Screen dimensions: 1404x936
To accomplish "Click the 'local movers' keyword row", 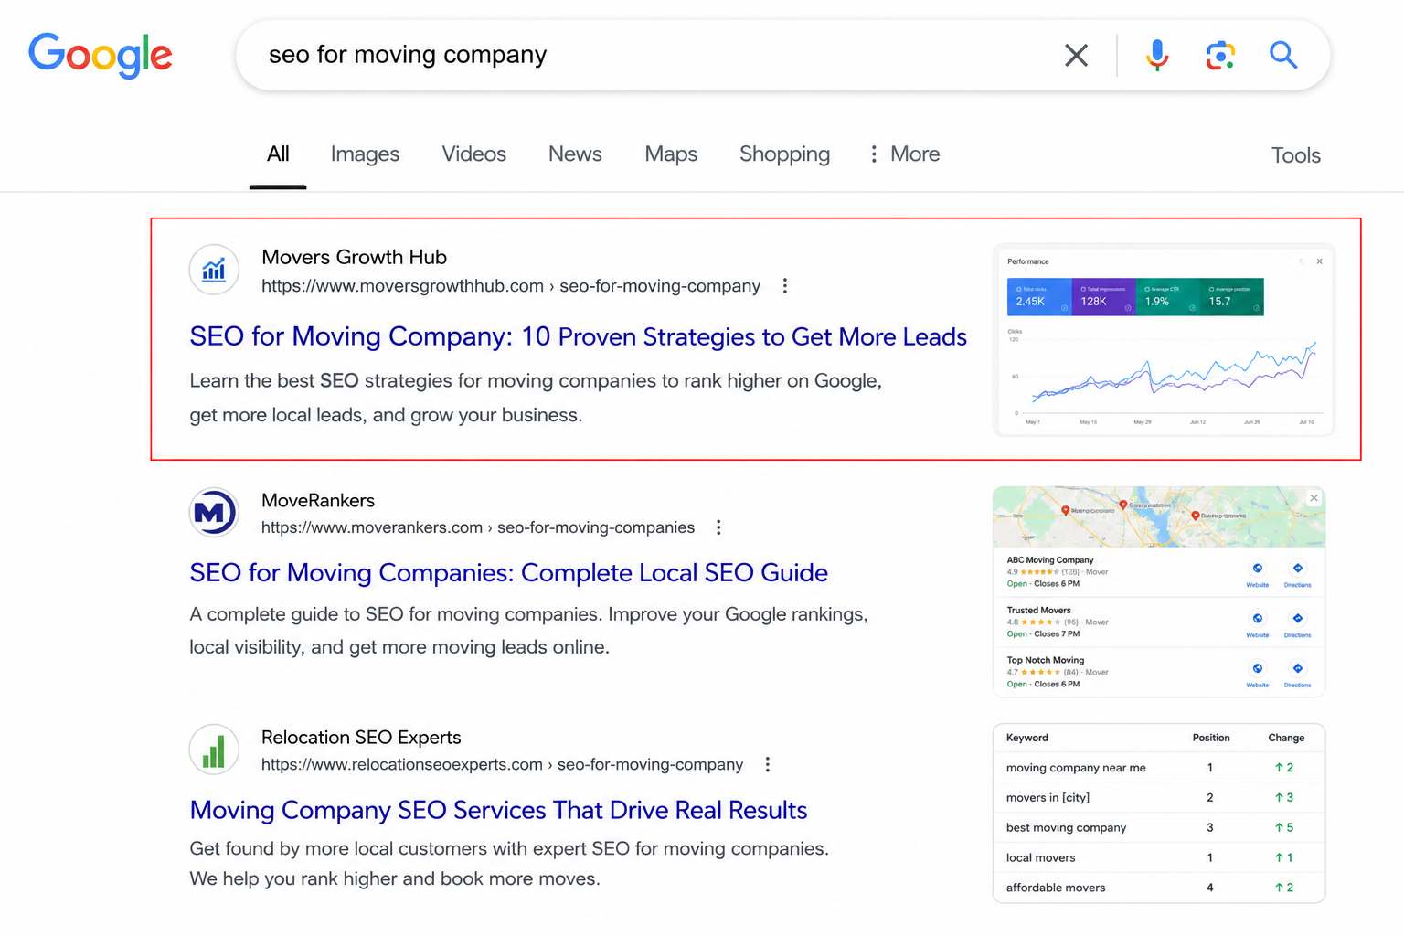I will tap(1159, 858).
